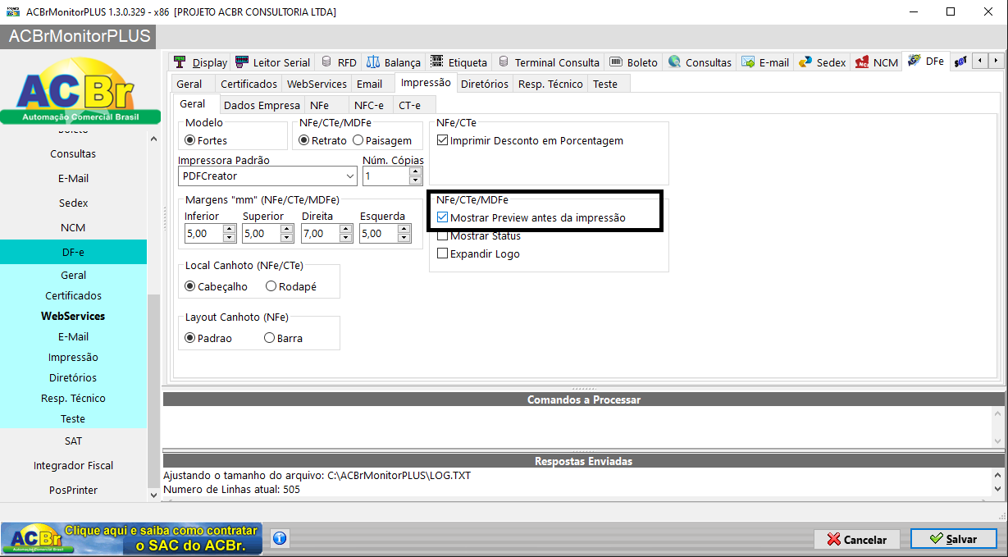The width and height of the screenshot is (1008, 557).
Task: Click the blue info icon near banner
Action: (x=279, y=539)
